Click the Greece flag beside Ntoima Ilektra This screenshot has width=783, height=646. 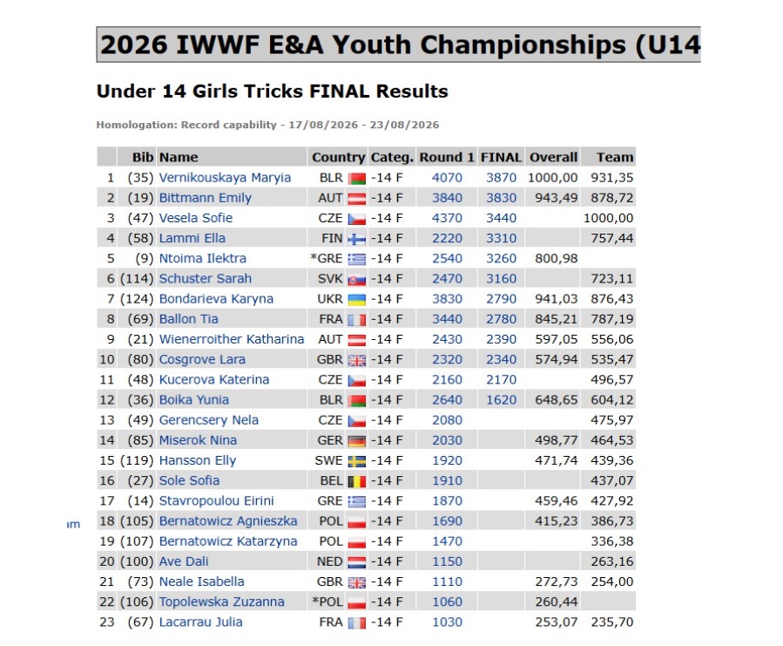356,259
